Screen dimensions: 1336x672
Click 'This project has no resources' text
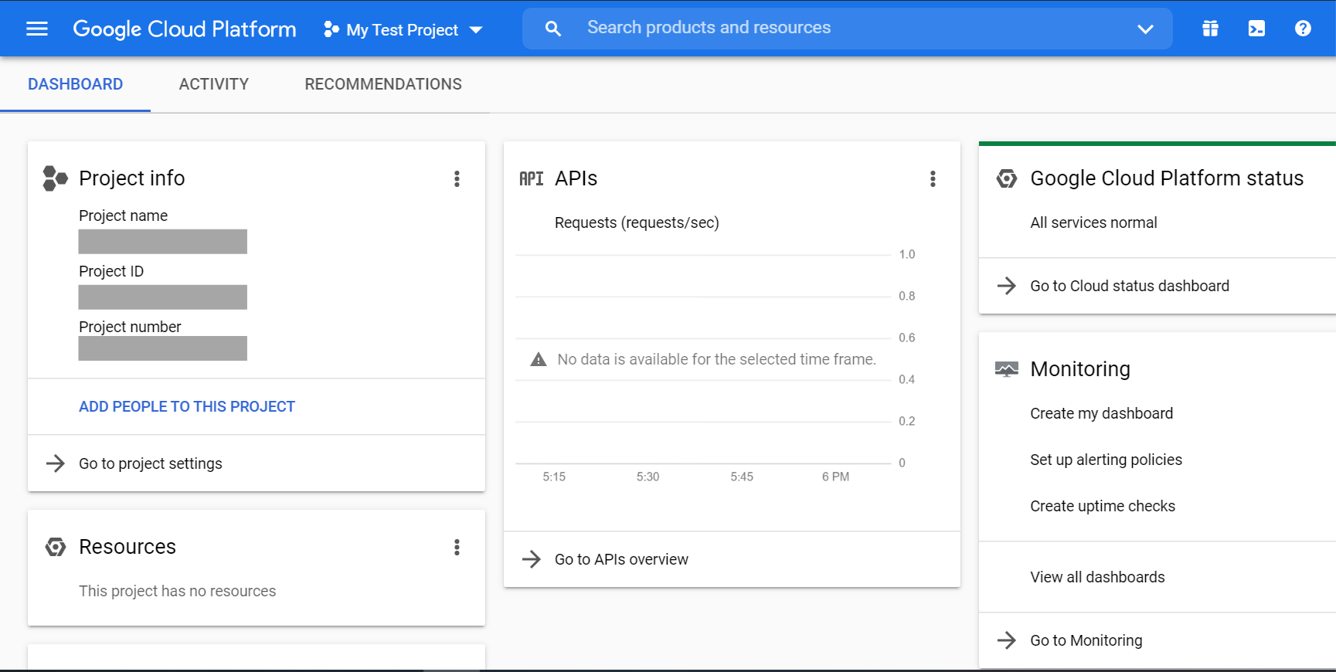coord(178,591)
